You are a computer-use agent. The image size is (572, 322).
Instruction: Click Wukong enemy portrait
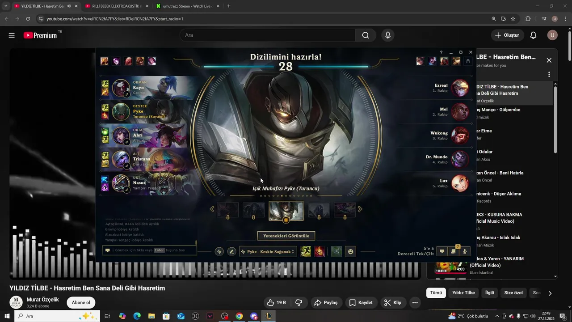(460, 136)
